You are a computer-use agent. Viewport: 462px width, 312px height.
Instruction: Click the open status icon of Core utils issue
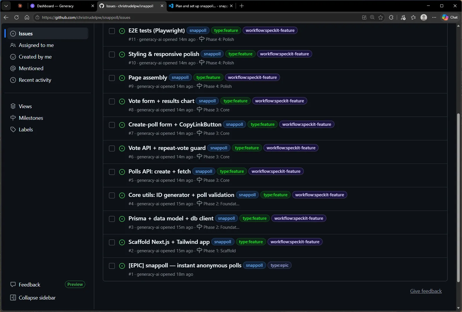(122, 195)
